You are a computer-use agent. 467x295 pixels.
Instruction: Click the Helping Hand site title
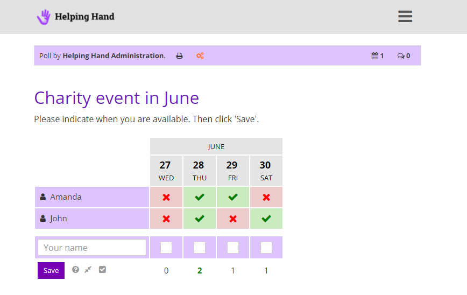[84, 17]
